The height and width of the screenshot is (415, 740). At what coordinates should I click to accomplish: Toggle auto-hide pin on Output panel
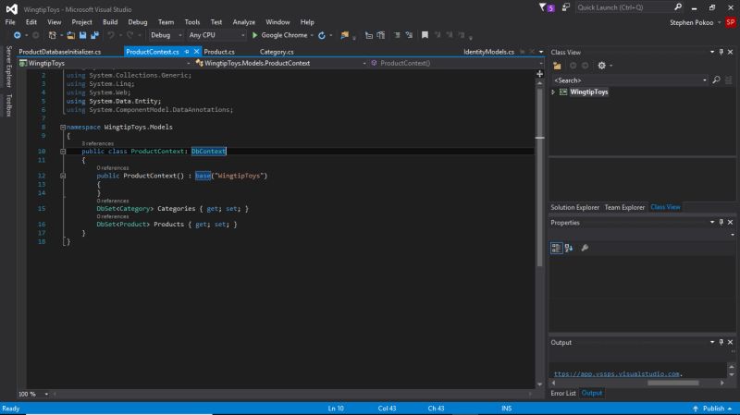[x=721, y=342]
